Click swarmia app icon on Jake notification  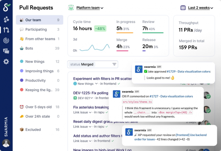pyautogui.click(x=139, y=69)
